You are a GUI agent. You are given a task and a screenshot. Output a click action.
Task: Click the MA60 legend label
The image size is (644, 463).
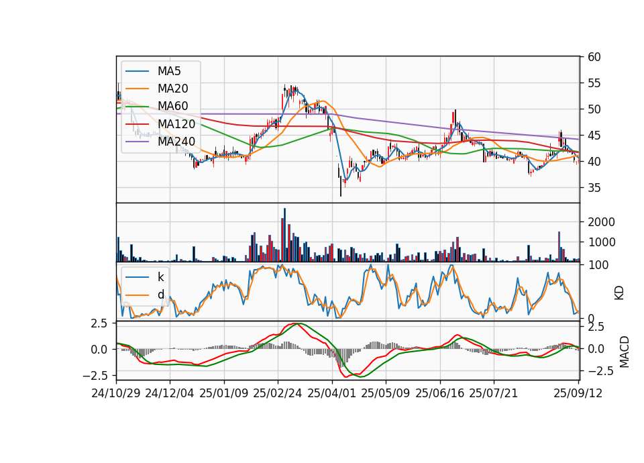click(x=172, y=106)
